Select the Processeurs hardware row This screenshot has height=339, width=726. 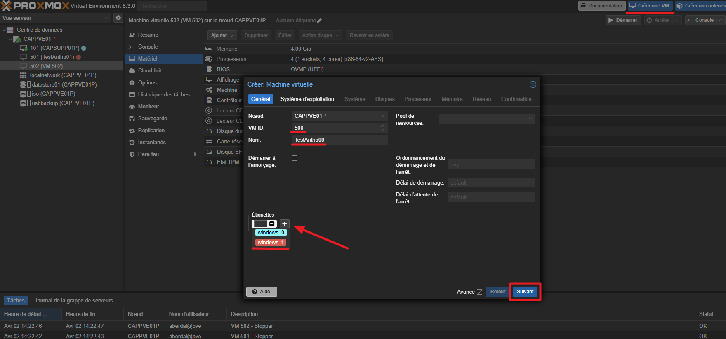[465, 59]
